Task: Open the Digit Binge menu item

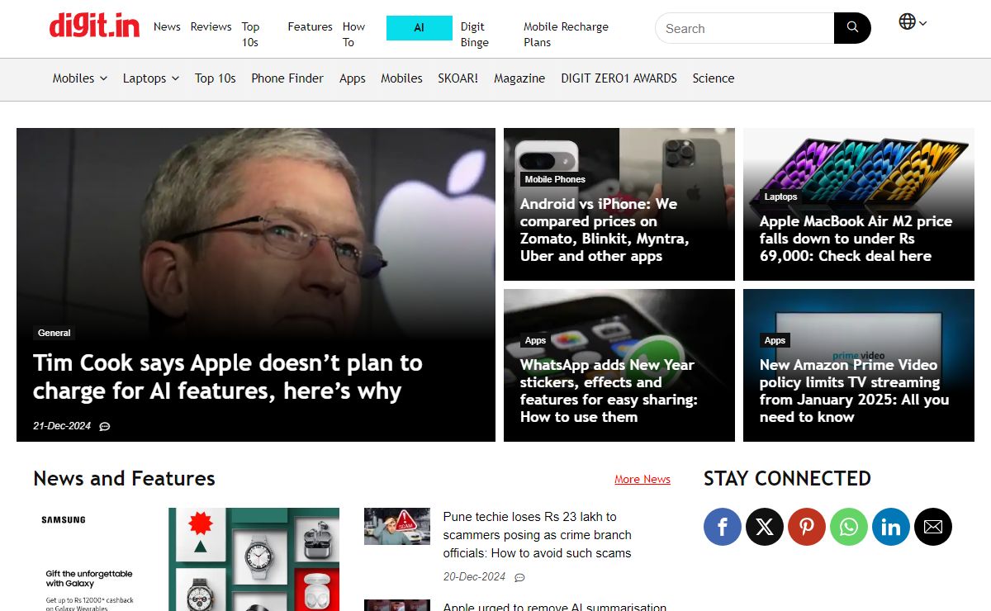Action: click(x=475, y=35)
